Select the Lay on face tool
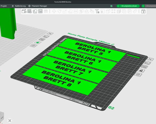156x124 pixels. click(70, 11)
